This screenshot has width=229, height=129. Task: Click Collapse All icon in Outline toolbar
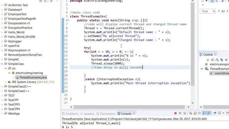213,60
